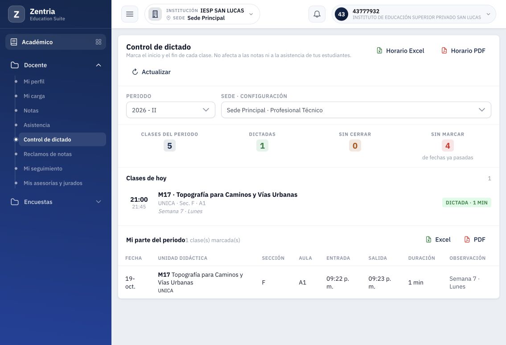
Task: Select Control de dictado menu item
Action: pos(62,140)
